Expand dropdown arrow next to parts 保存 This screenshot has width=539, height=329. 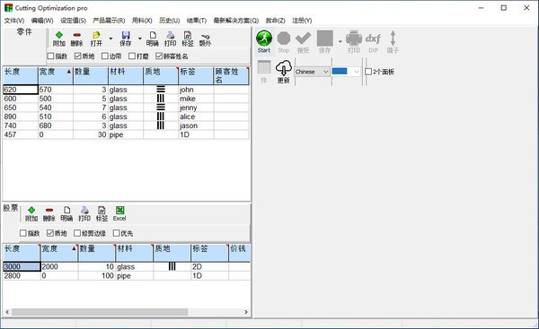(139, 39)
